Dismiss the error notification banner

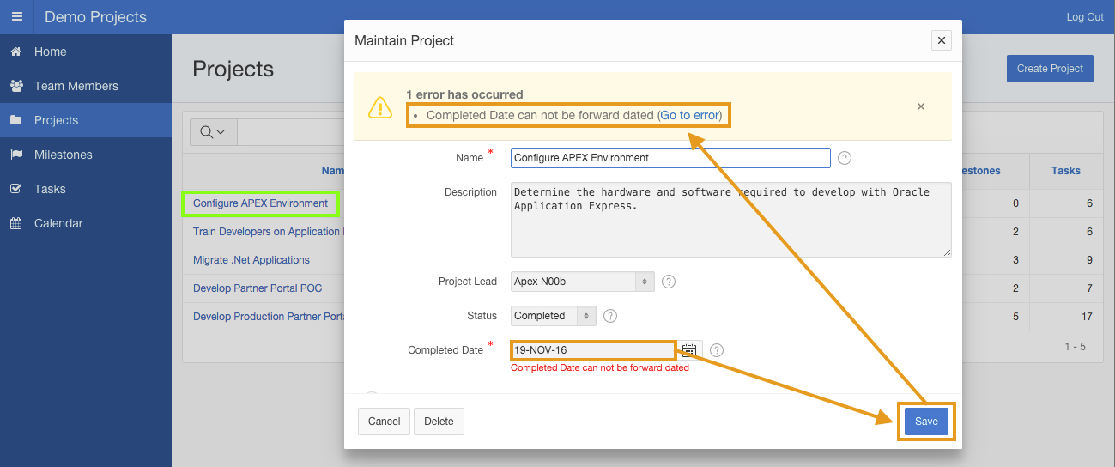[921, 106]
